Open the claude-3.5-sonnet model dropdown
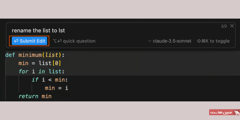The image size is (240, 120). 170,41
